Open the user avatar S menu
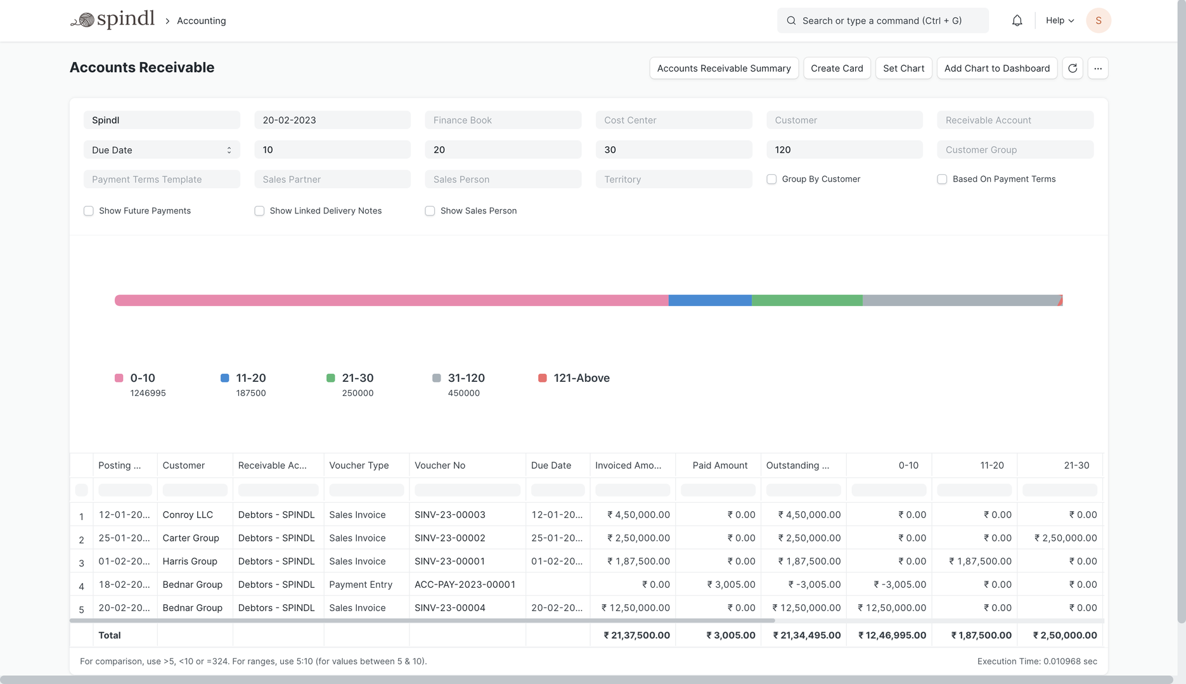The height and width of the screenshot is (684, 1186). pyautogui.click(x=1099, y=20)
